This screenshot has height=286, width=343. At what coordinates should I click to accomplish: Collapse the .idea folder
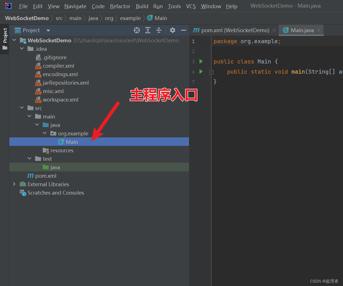pos(22,49)
